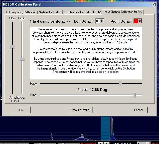Decrease the Right Delay with its down arrow
The height and width of the screenshot is (144, 159).
coord(140,22)
